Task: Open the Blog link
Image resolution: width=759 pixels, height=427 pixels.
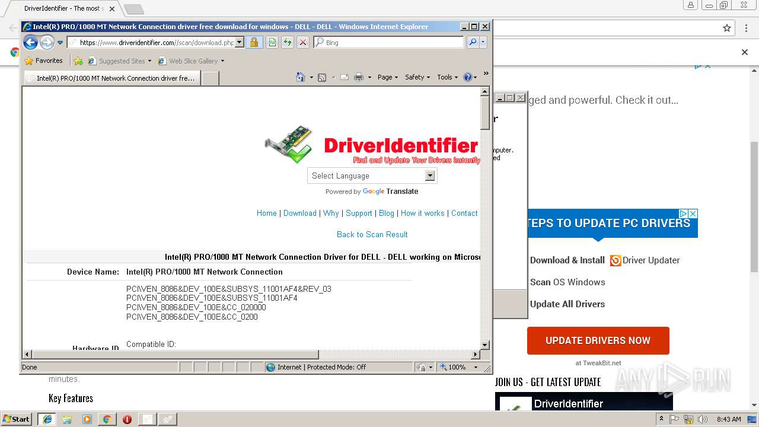Action: (387, 213)
